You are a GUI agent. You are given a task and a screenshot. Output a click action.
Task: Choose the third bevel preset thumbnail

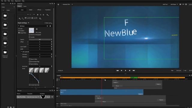pos(42,70)
